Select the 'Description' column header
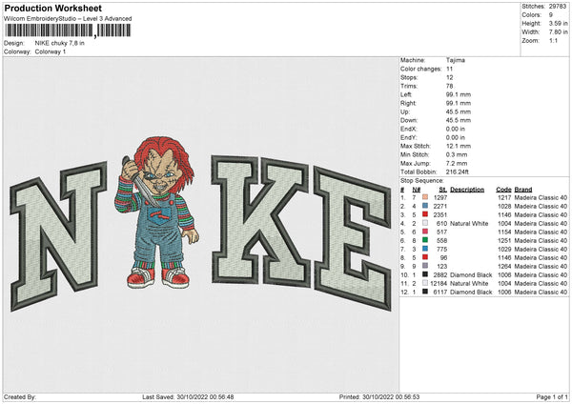 coord(467,190)
